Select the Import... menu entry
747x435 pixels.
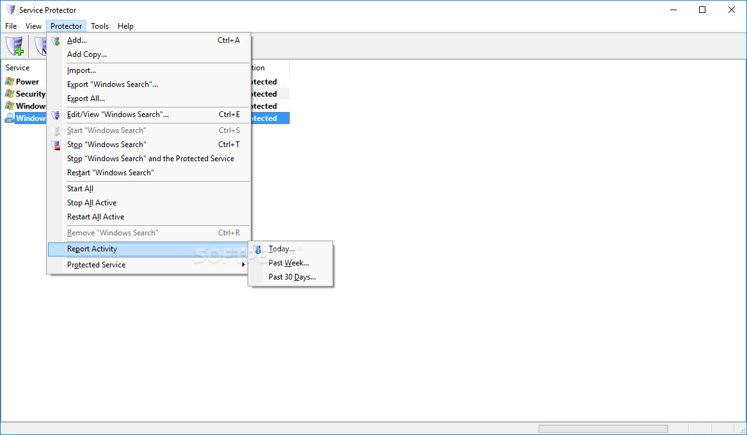tap(149, 70)
